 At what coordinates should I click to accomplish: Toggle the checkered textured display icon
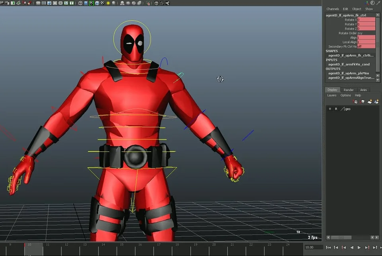(103, 3)
